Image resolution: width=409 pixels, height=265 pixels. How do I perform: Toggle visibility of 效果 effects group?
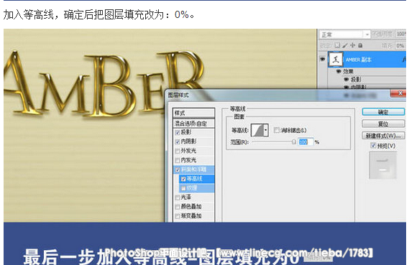(x=339, y=71)
